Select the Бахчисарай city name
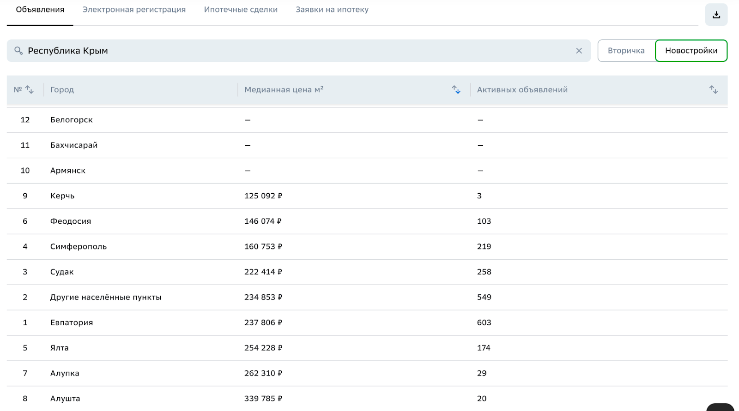The height and width of the screenshot is (411, 739). point(74,145)
